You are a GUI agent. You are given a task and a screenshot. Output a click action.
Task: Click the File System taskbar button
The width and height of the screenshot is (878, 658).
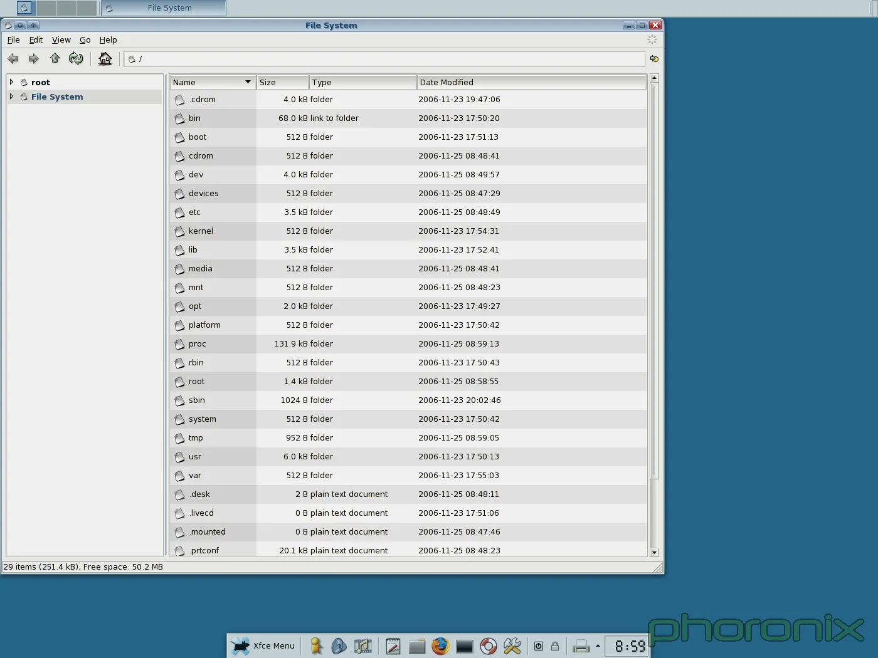164,8
